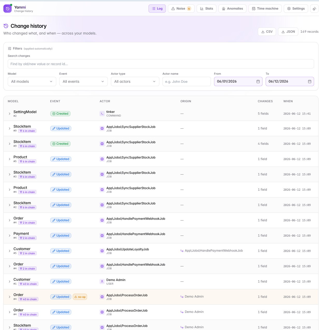319x330 pixels.
Task: Toggle the dark mode theme icon
Action: [314, 9]
